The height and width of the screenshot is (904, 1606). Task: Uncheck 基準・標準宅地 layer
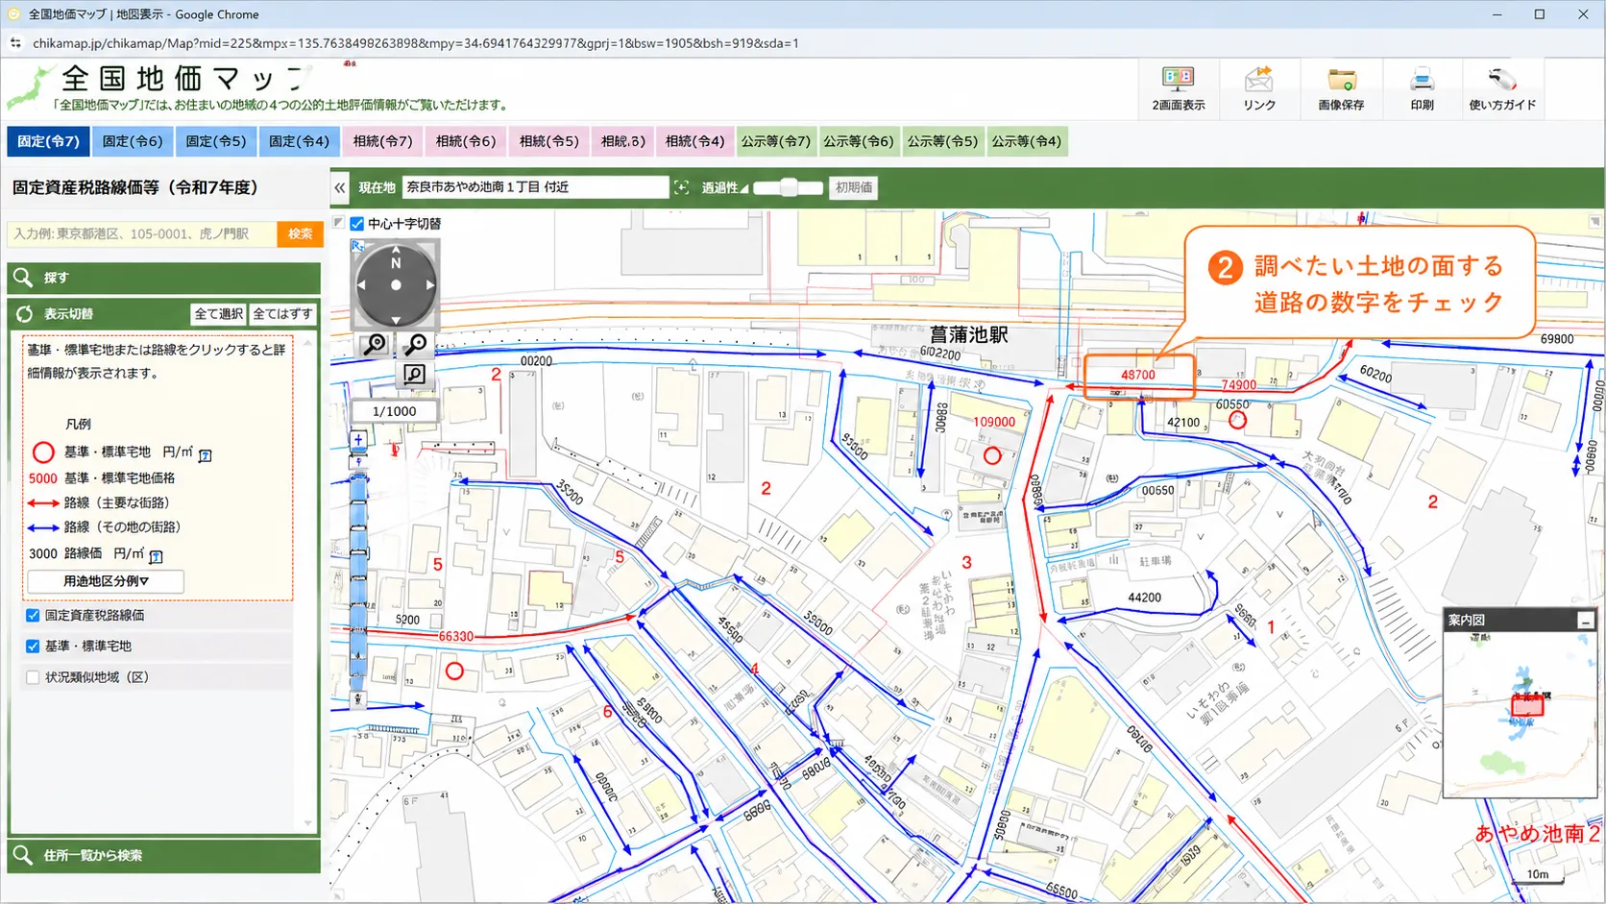pos(33,646)
